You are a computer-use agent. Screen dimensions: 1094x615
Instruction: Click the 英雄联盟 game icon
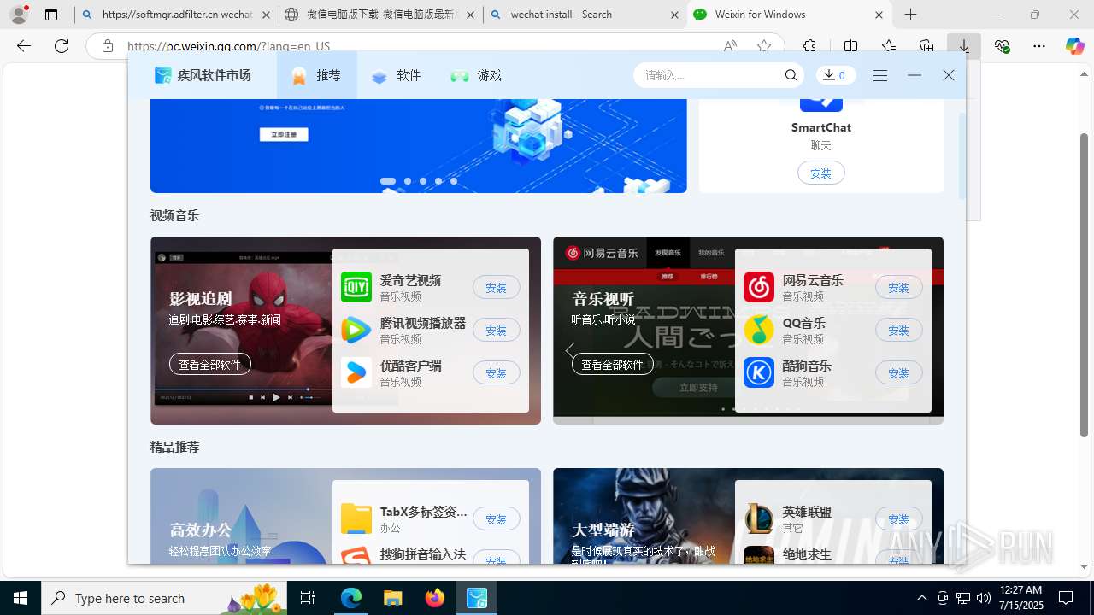click(759, 518)
